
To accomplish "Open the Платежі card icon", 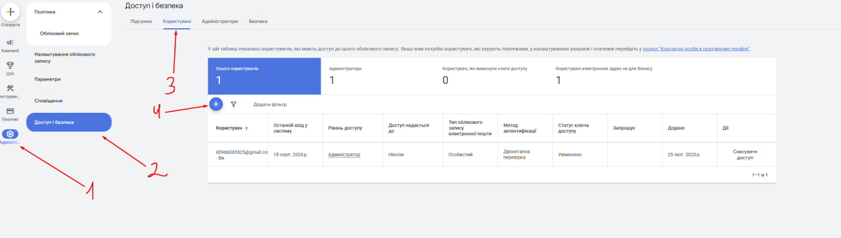I will [x=10, y=111].
